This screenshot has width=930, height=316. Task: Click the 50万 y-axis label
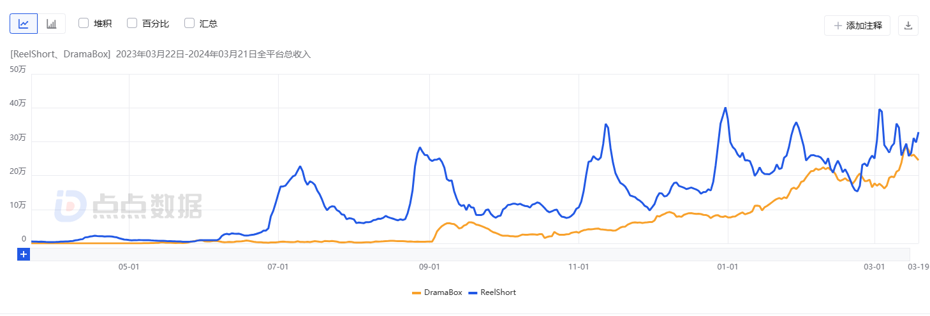pos(18,69)
